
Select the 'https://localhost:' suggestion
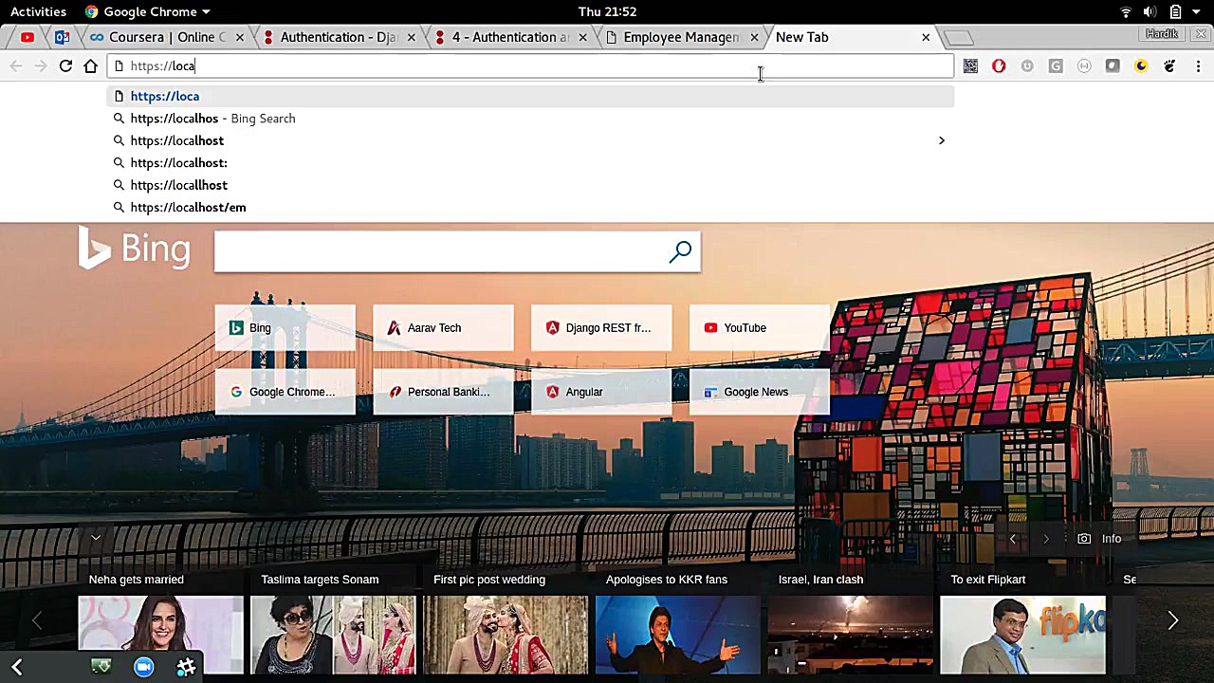click(531, 163)
